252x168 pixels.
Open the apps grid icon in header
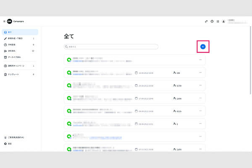tap(218, 21)
